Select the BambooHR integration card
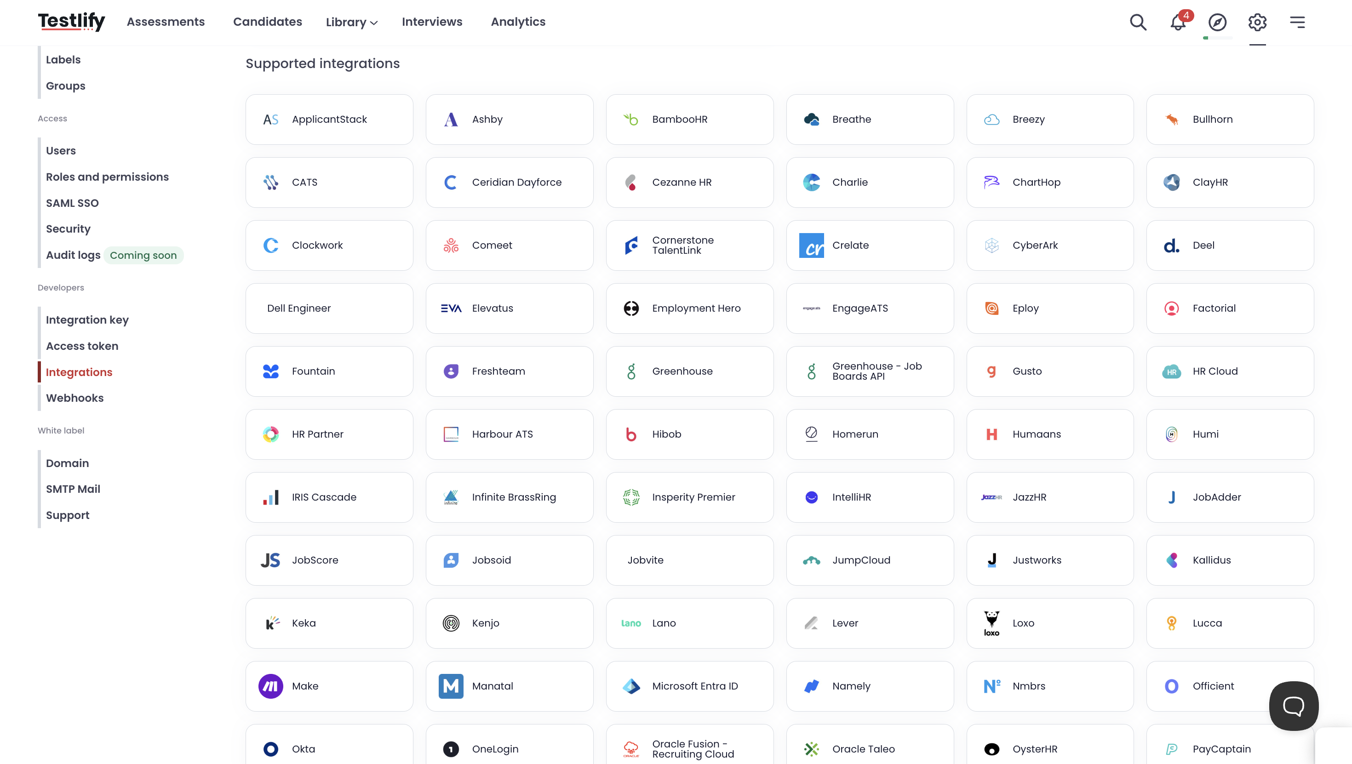Image resolution: width=1352 pixels, height=764 pixels. coord(690,120)
